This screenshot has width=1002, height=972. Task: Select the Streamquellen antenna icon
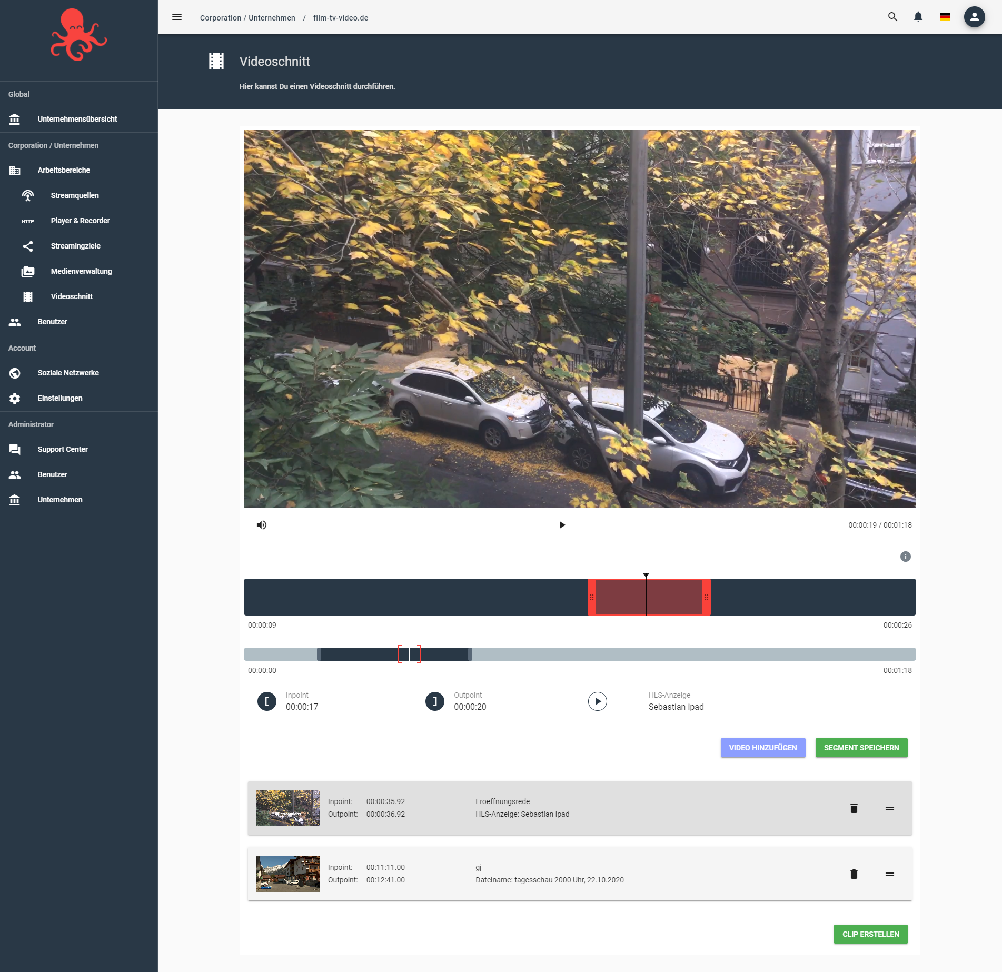[28, 195]
